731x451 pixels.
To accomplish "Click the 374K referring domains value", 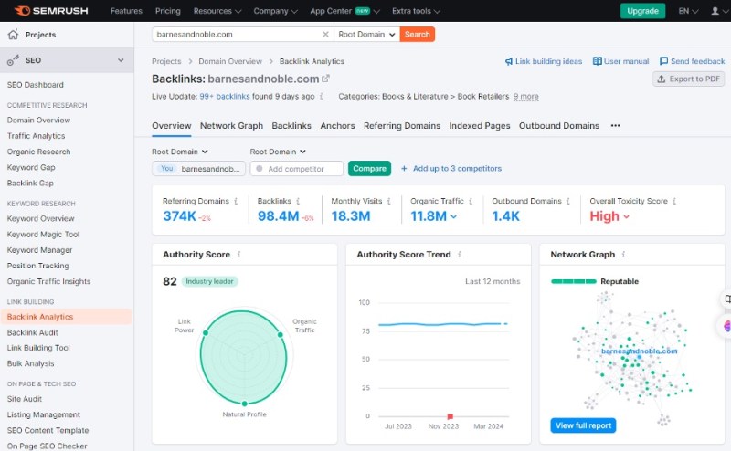I will pyautogui.click(x=179, y=216).
